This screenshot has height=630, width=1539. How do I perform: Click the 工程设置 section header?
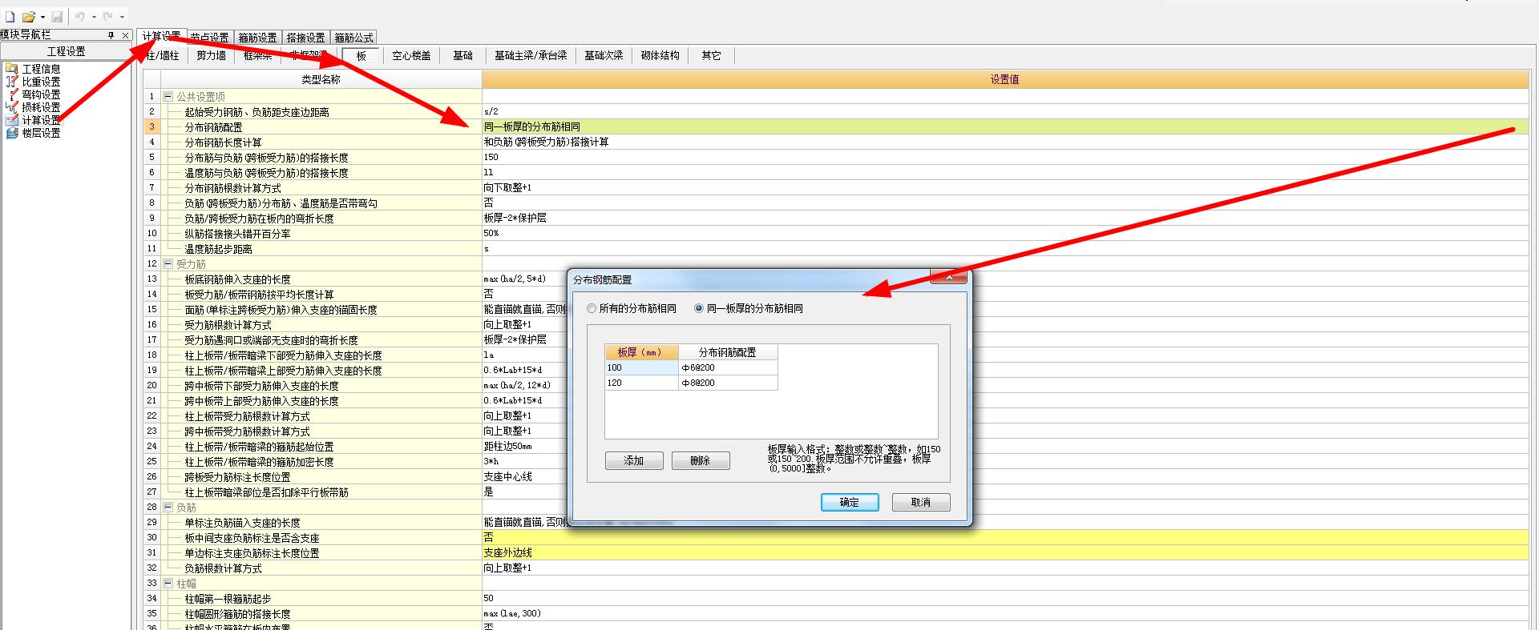pyautogui.click(x=67, y=51)
